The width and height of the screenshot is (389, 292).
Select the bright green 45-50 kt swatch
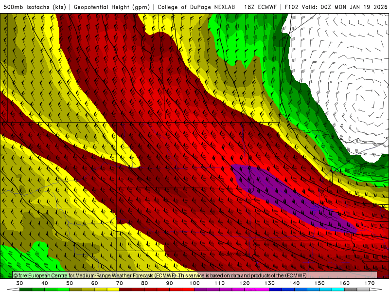63,290
